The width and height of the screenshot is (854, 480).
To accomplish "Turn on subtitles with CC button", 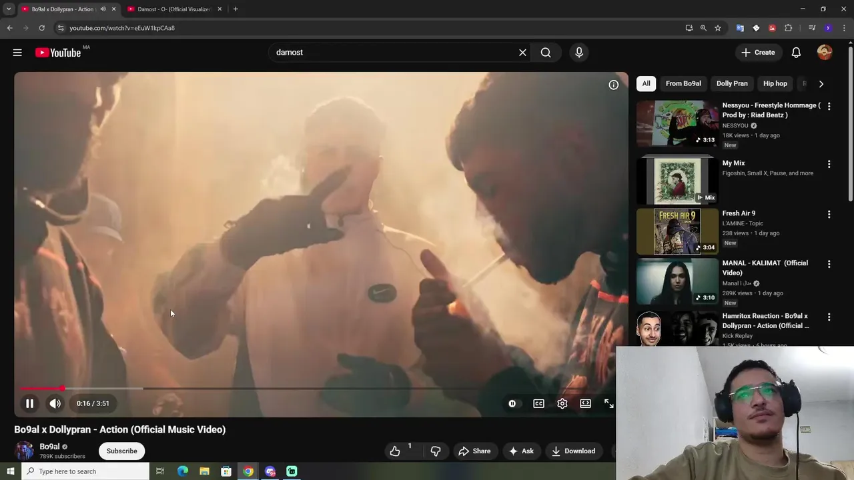I will pos(538,403).
